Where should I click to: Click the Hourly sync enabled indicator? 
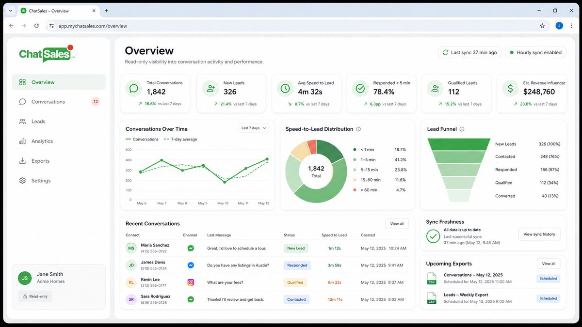[535, 52]
